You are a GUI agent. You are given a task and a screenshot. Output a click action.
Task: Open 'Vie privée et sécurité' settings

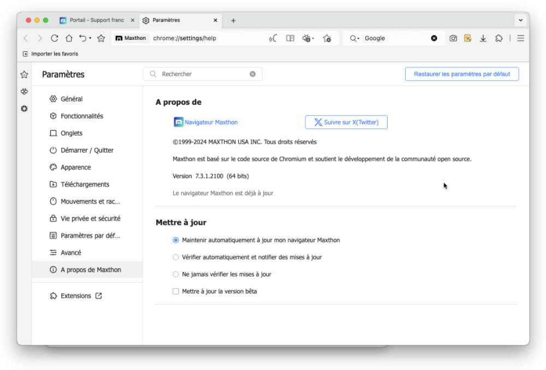90,218
